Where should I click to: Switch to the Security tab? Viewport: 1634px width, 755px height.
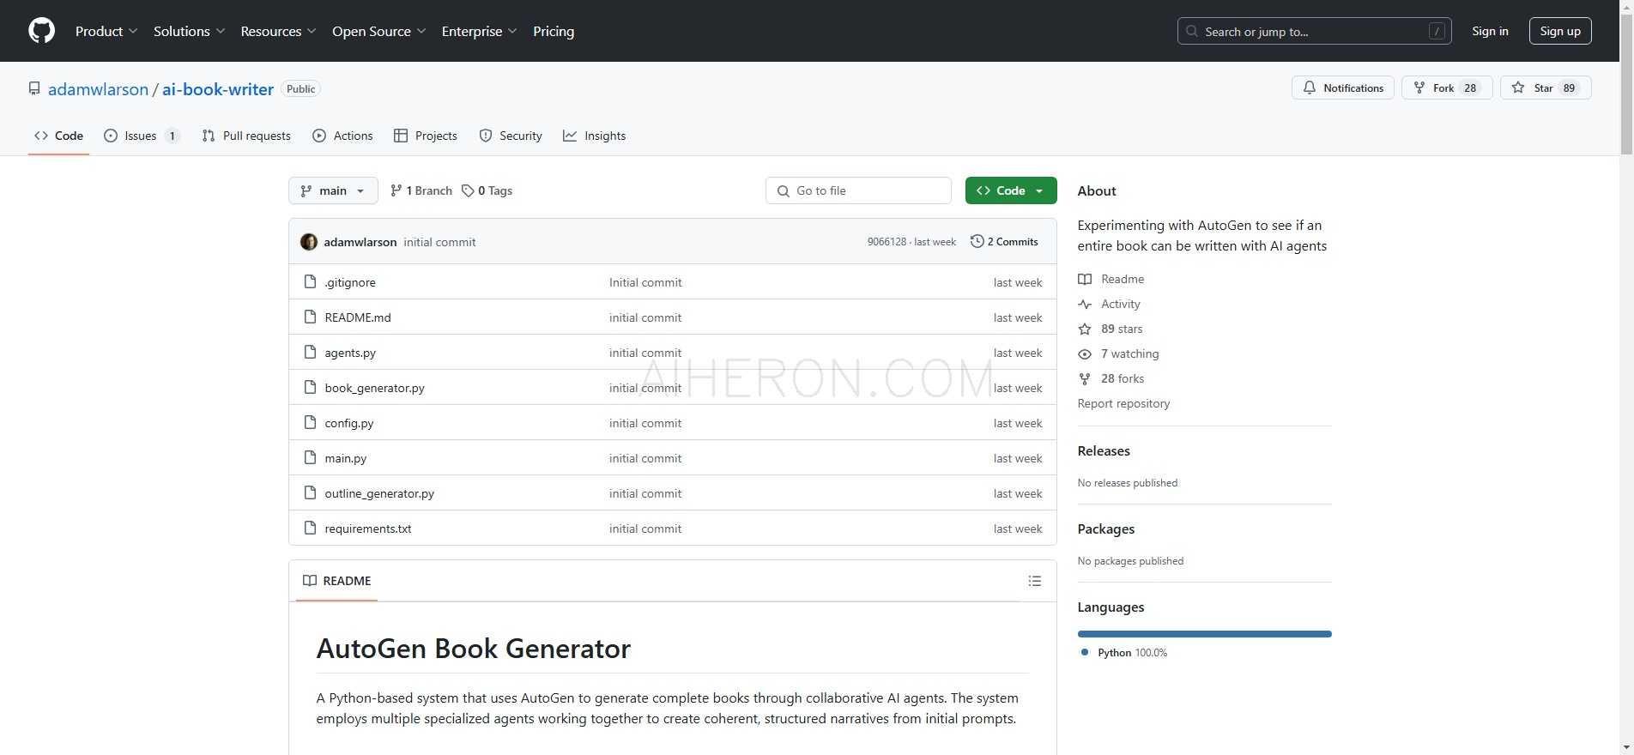(511, 136)
